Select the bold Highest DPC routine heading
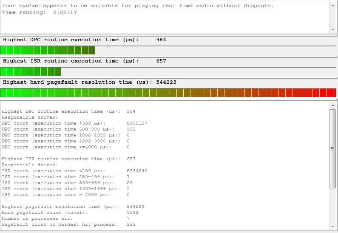 coord(71,40)
